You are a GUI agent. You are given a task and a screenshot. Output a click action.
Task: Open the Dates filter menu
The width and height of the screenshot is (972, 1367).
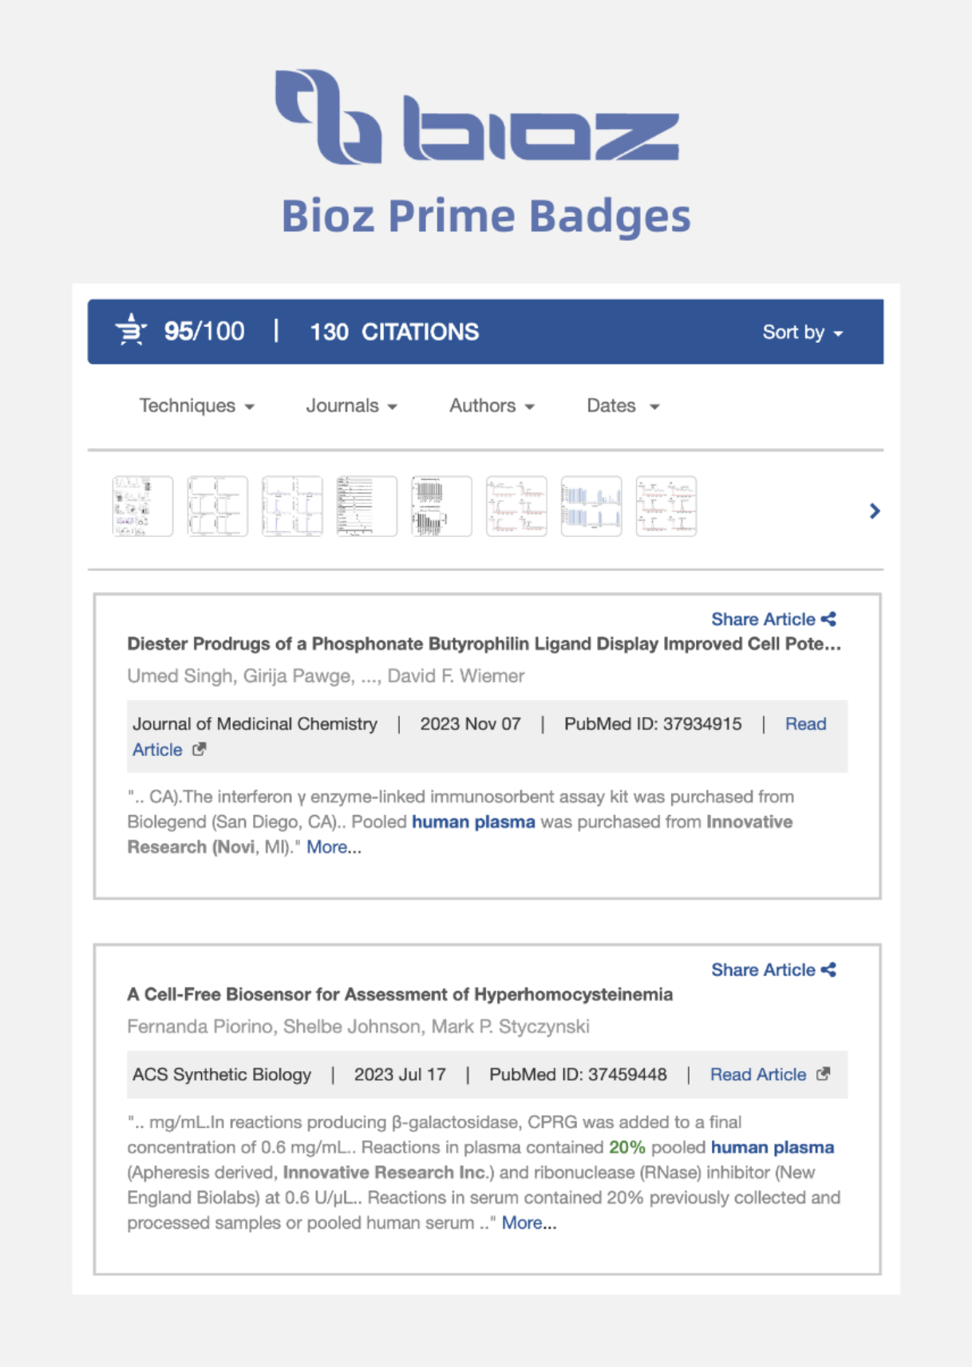pos(622,406)
